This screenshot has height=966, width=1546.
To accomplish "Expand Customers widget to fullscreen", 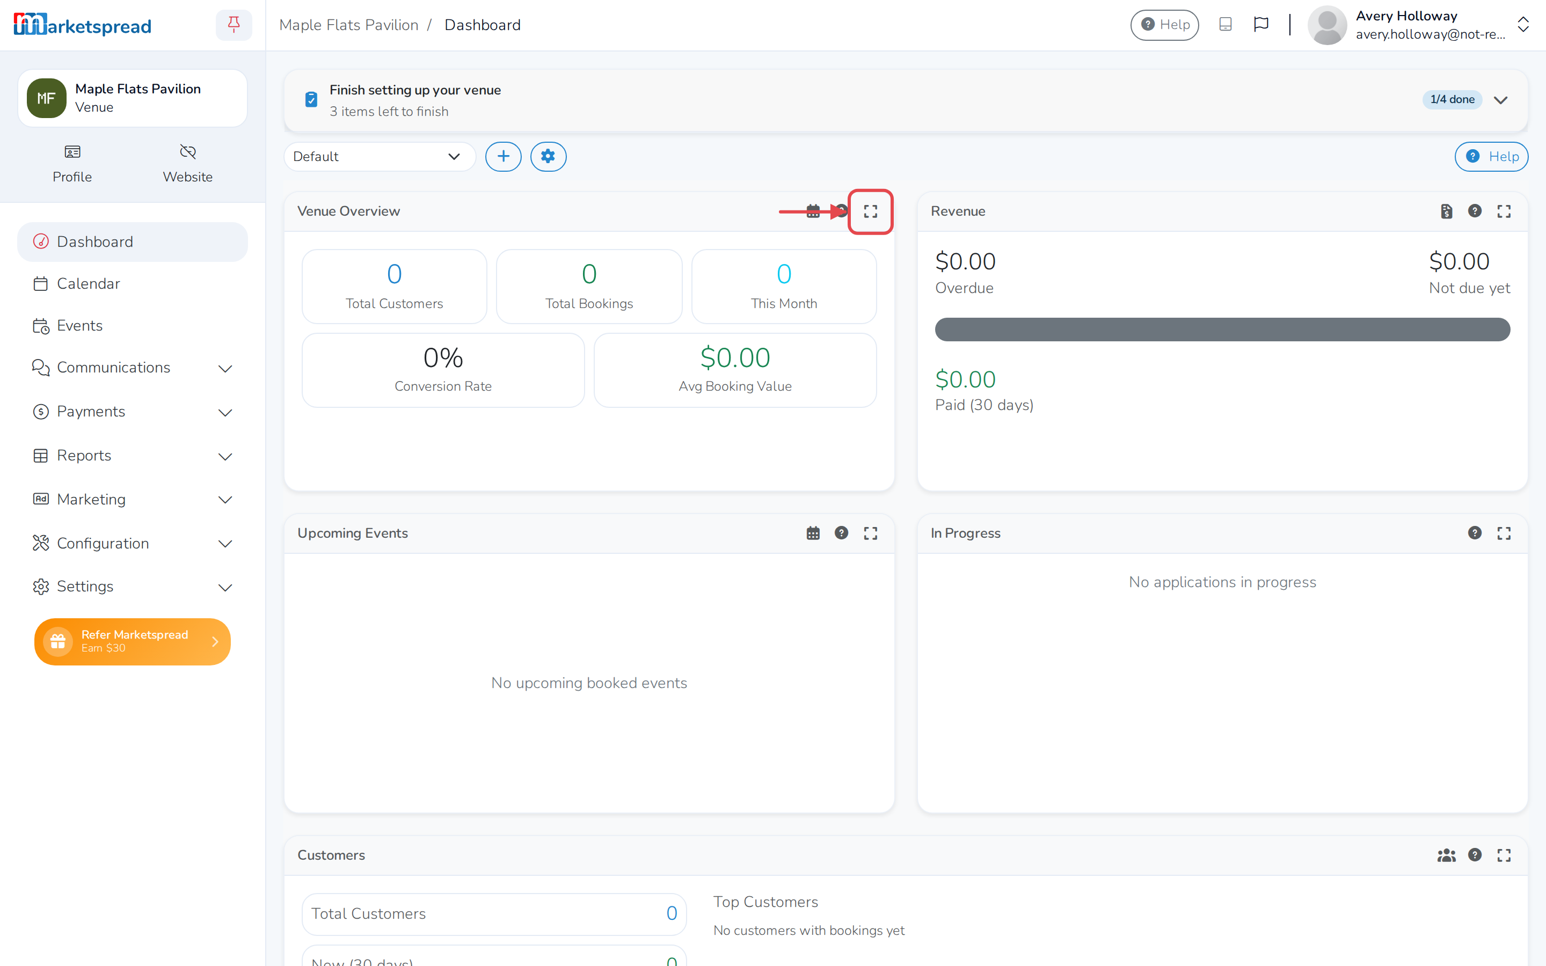I will [1504, 855].
